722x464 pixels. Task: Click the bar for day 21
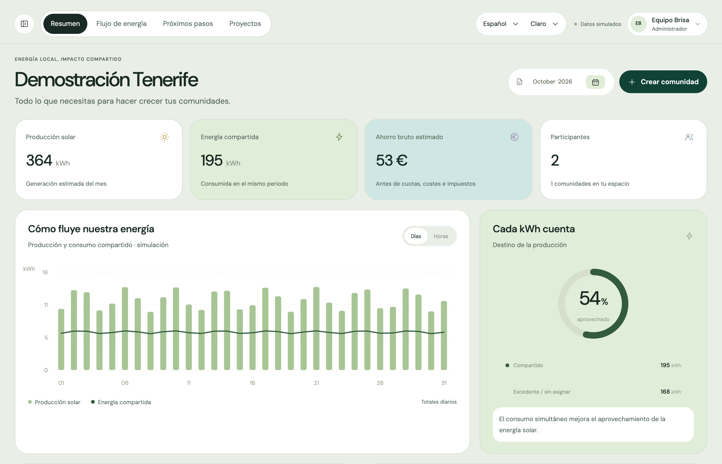316,328
